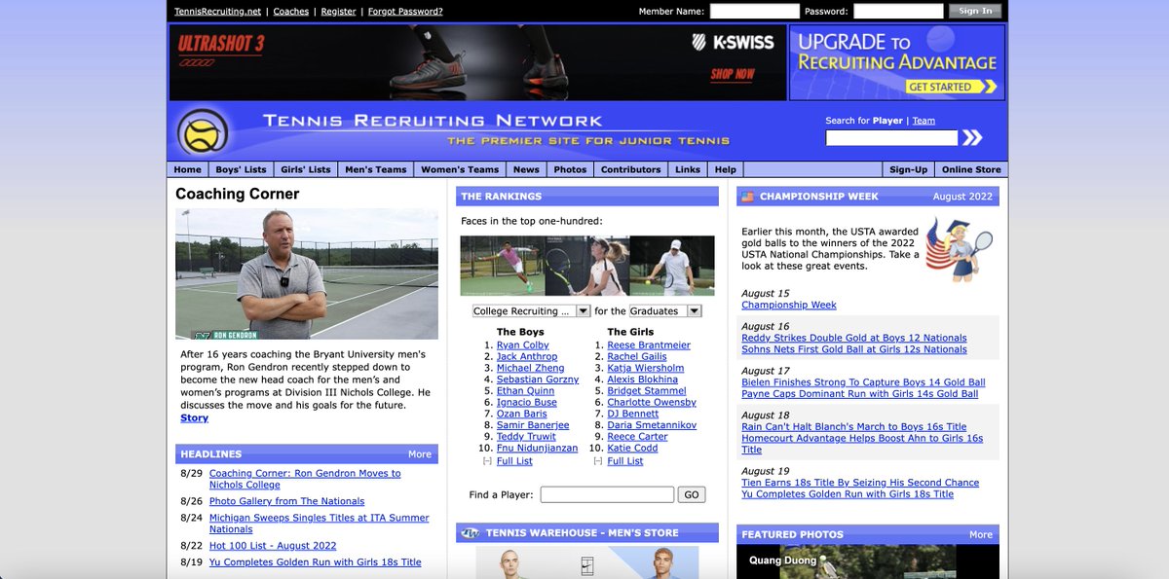Open the Register link
Screen dimensions: 1169x579
338,12
